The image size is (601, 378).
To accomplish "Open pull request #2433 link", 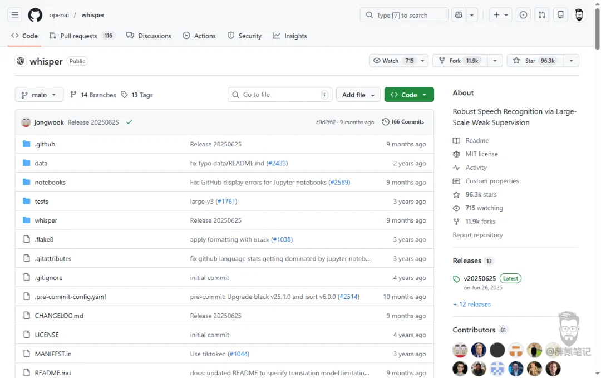I will click(x=277, y=163).
